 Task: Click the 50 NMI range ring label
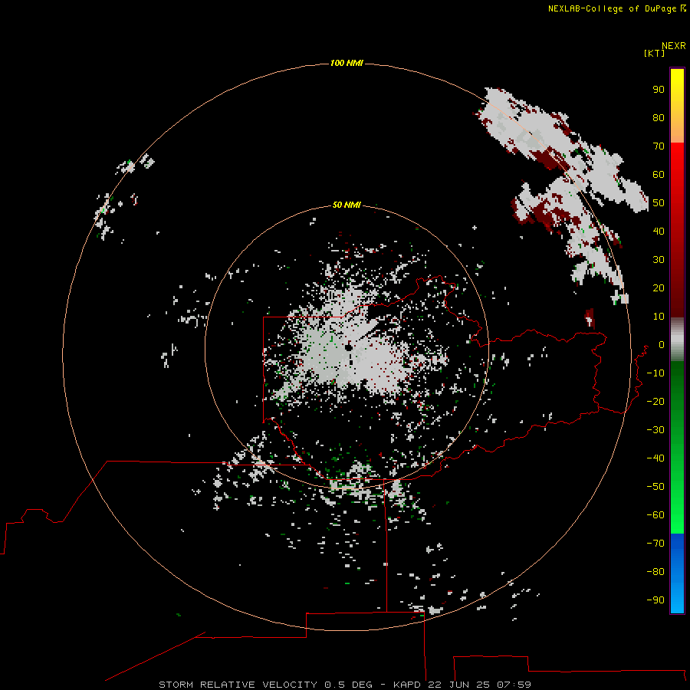click(x=347, y=205)
